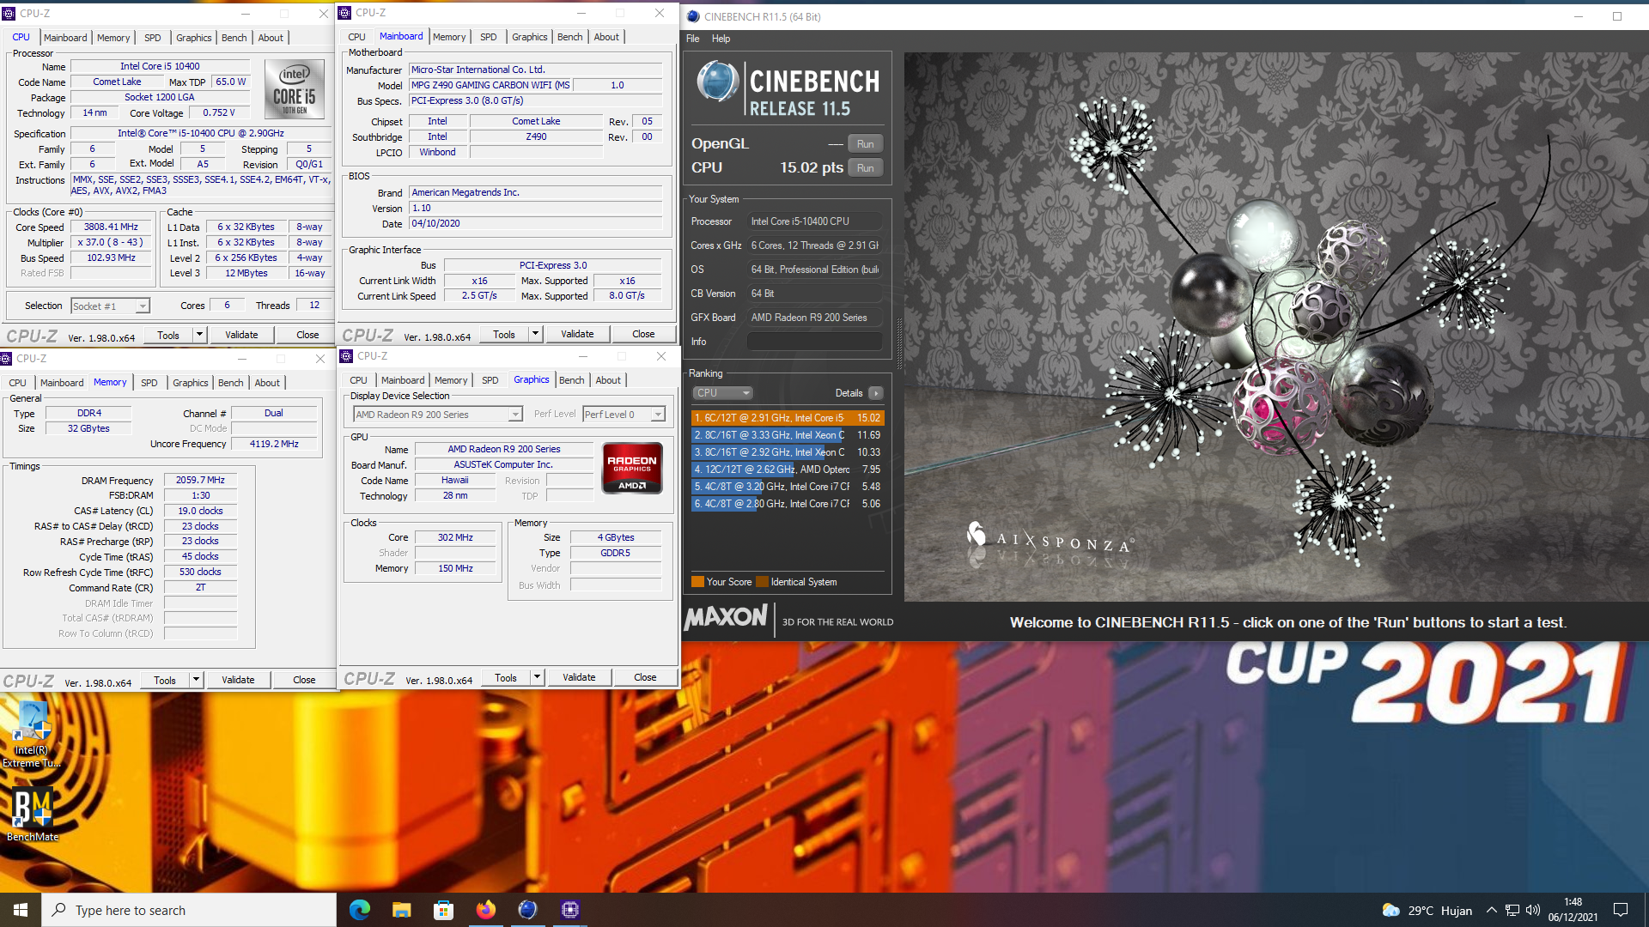The image size is (1649, 927).
Task: Click Mainboard CPU-Z window title icon
Action: [x=344, y=13]
